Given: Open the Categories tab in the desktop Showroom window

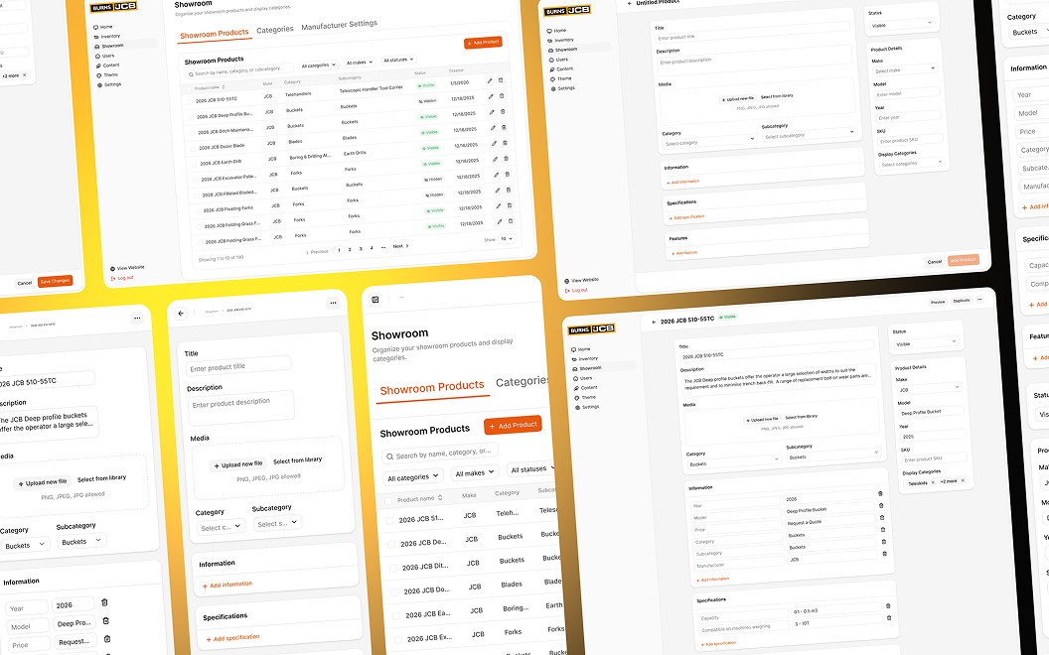Looking at the screenshot, I should click(275, 30).
